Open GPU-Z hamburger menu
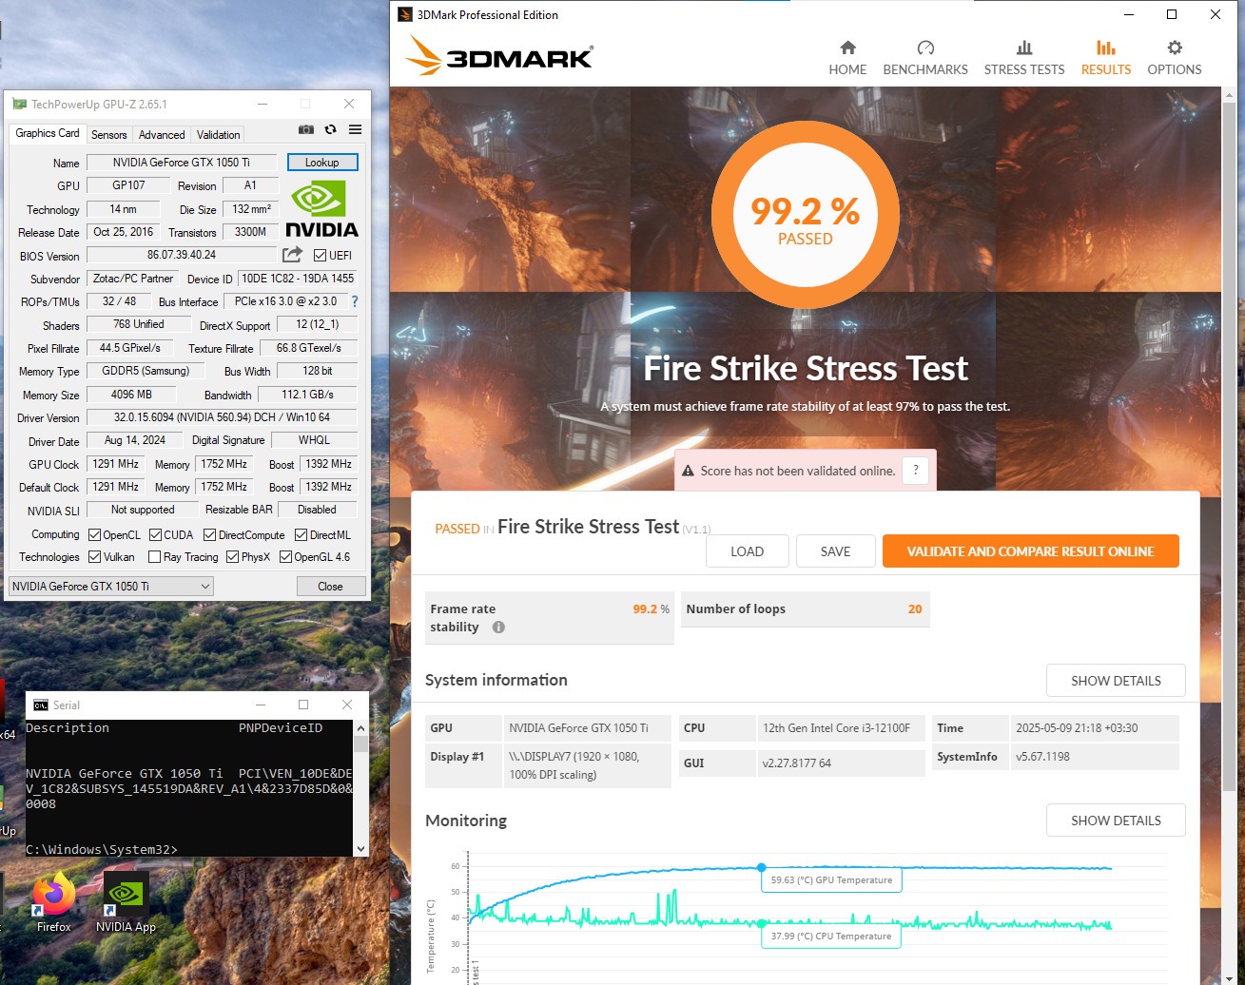The image size is (1245, 985). (355, 129)
